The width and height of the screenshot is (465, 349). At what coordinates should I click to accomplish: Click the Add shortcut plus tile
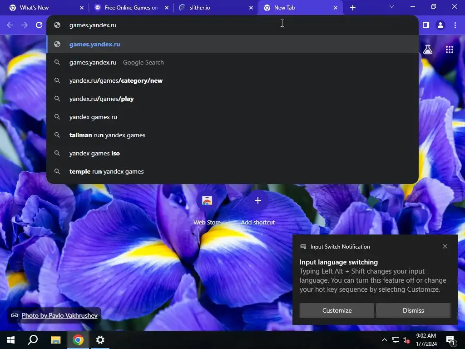[258, 208]
